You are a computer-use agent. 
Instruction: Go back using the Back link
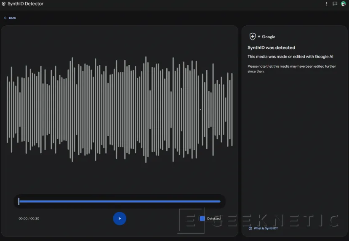point(10,18)
